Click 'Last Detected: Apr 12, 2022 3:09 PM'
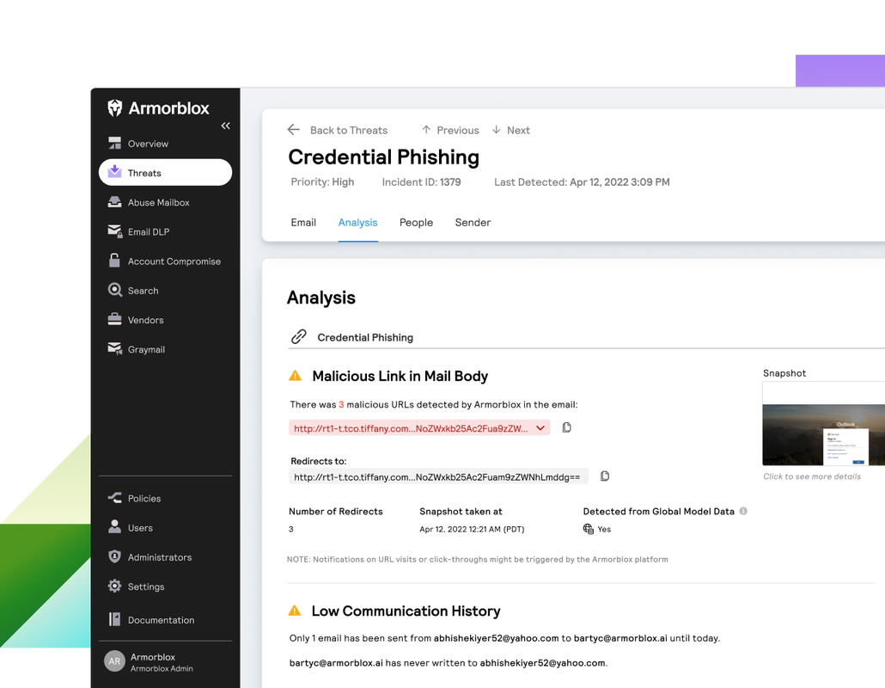The height and width of the screenshot is (688, 885). tap(582, 181)
